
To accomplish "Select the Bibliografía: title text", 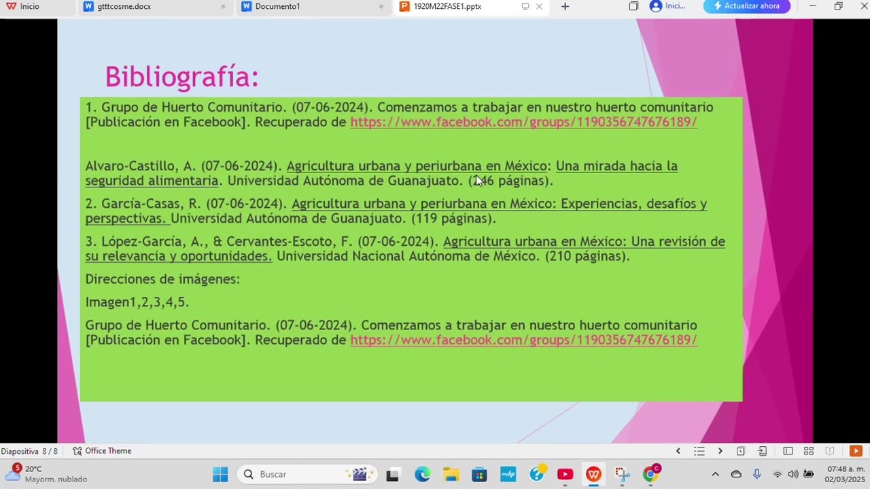I will 181,77.
